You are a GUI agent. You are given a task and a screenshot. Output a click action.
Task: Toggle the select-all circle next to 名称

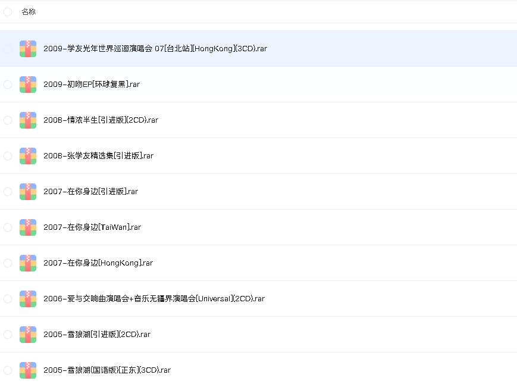8,12
